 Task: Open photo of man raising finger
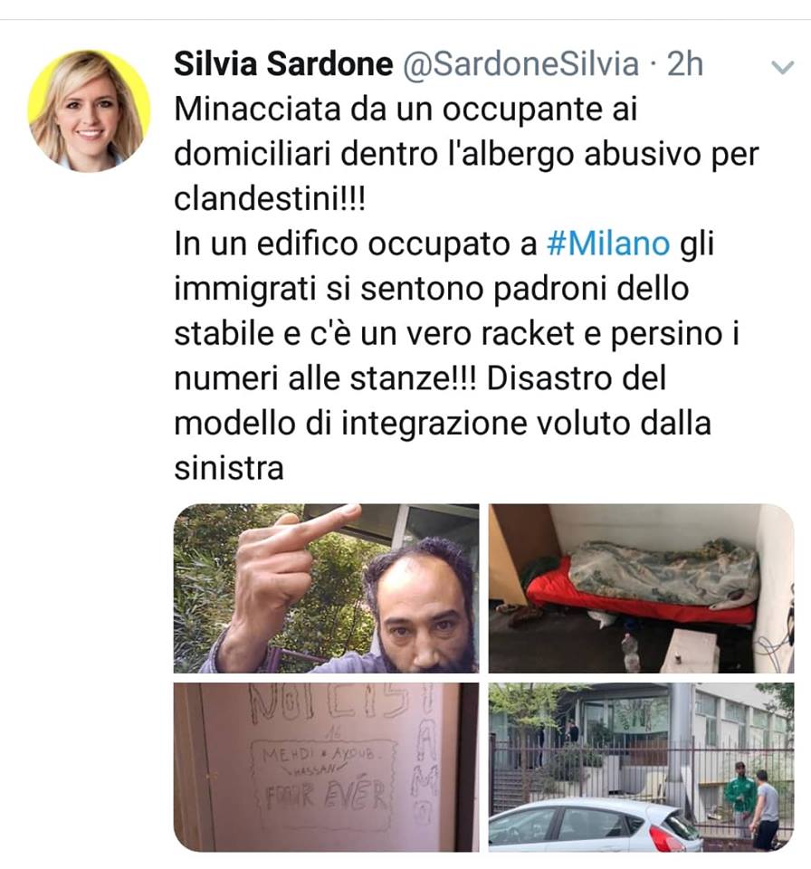[326, 588]
